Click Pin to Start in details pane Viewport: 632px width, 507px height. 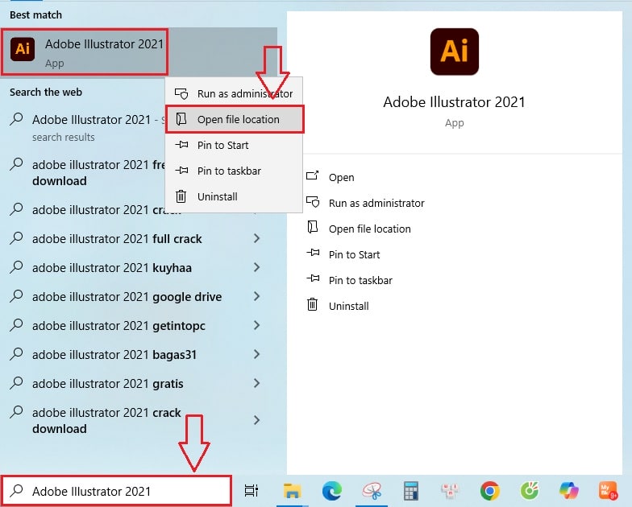point(355,254)
